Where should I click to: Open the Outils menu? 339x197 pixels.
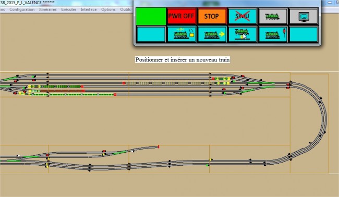pyautogui.click(x=125, y=9)
